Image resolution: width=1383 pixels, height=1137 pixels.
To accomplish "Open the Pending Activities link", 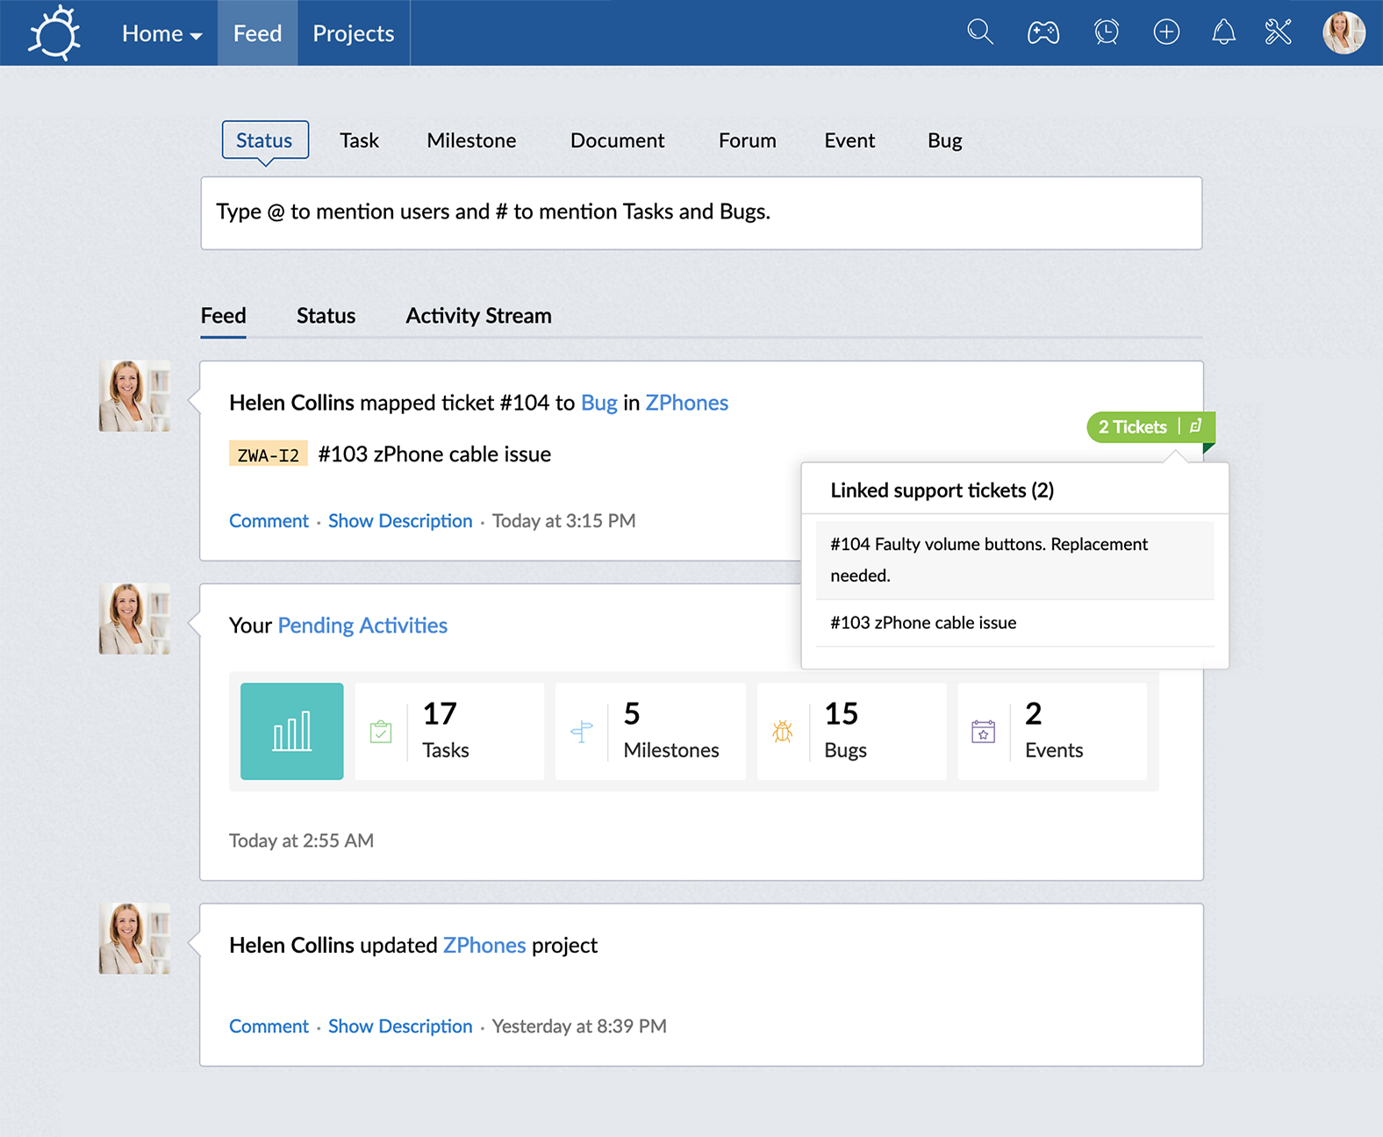I will [362, 626].
